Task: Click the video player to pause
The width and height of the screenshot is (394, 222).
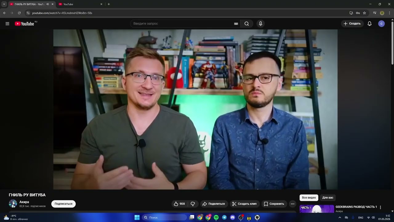Action: pyautogui.click(x=195, y=109)
